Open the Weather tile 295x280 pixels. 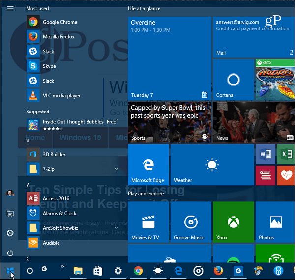click(x=212, y=165)
